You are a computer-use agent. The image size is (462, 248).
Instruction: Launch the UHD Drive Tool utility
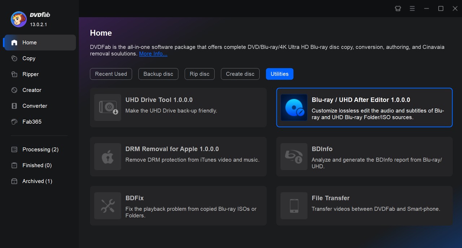pyautogui.click(x=178, y=107)
